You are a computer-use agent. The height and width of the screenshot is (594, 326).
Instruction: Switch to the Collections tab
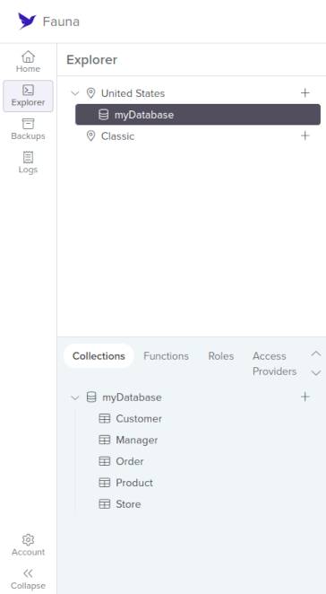pyautogui.click(x=99, y=356)
